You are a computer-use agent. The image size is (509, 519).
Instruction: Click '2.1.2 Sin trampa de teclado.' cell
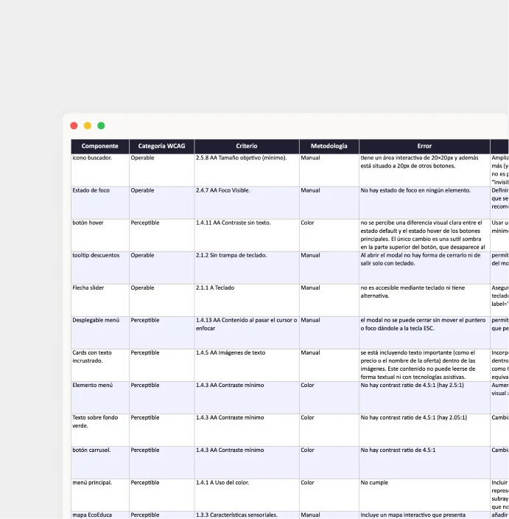247,268
